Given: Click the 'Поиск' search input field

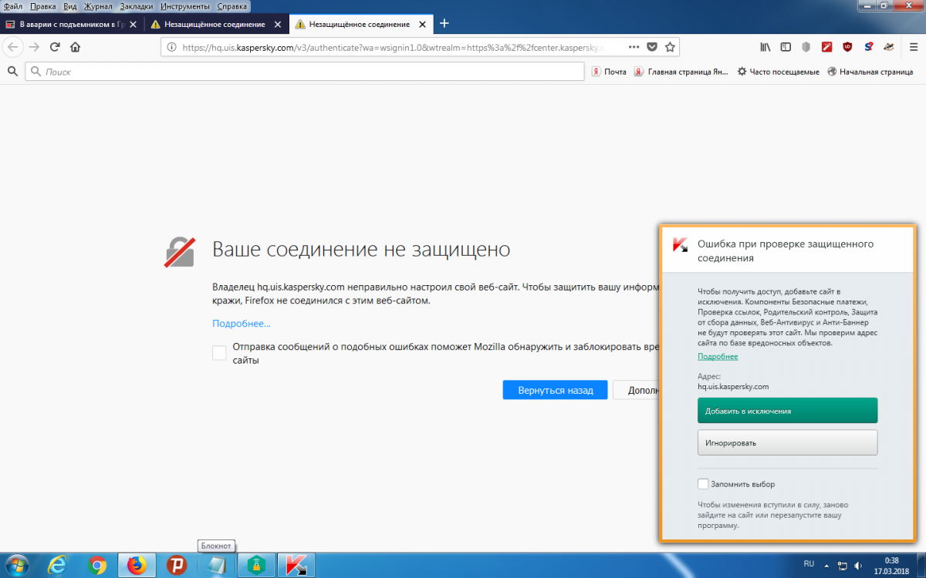Looking at the screenshot, I should 305,72.
